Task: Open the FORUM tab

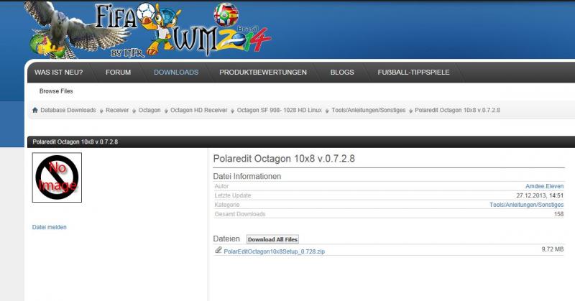Action: pos(118,73)
